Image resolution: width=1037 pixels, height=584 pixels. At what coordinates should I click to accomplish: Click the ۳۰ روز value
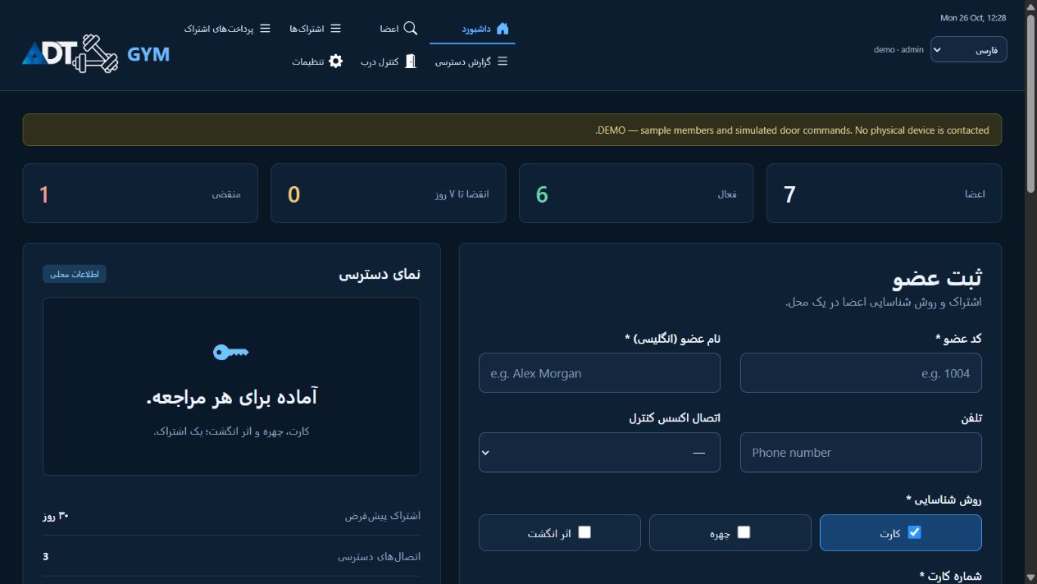pos(56,516)
